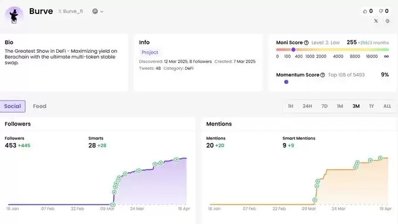Click the Burve profile avatar
The width and height of the screenshot is (398, 224).
pyautogui.click(x=14, y=15)
